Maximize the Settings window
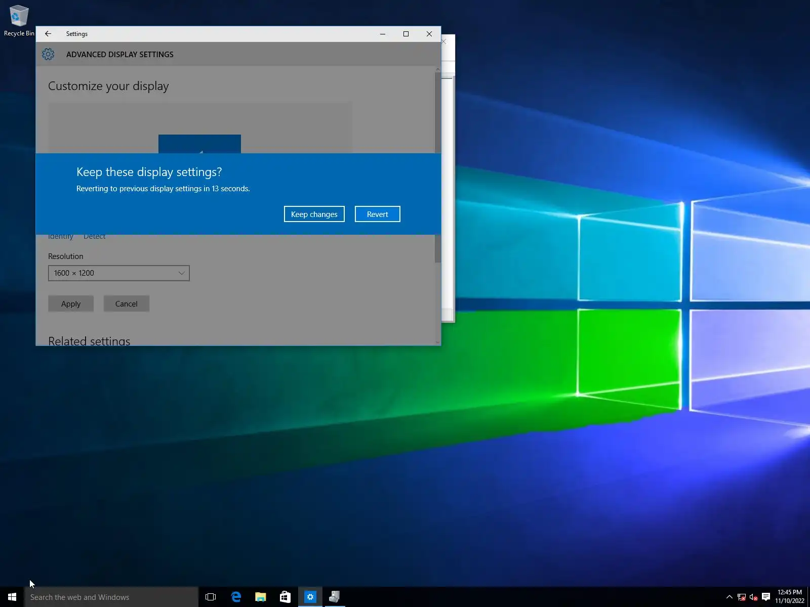 [x=406, y=34]
